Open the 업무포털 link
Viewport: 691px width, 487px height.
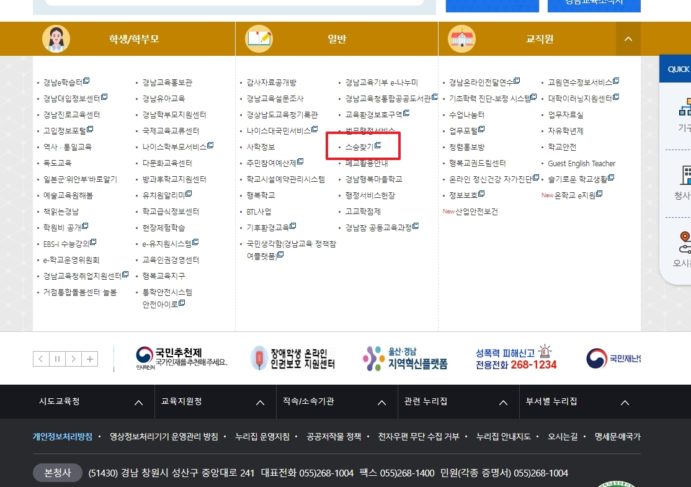click(x=466, y=131)
